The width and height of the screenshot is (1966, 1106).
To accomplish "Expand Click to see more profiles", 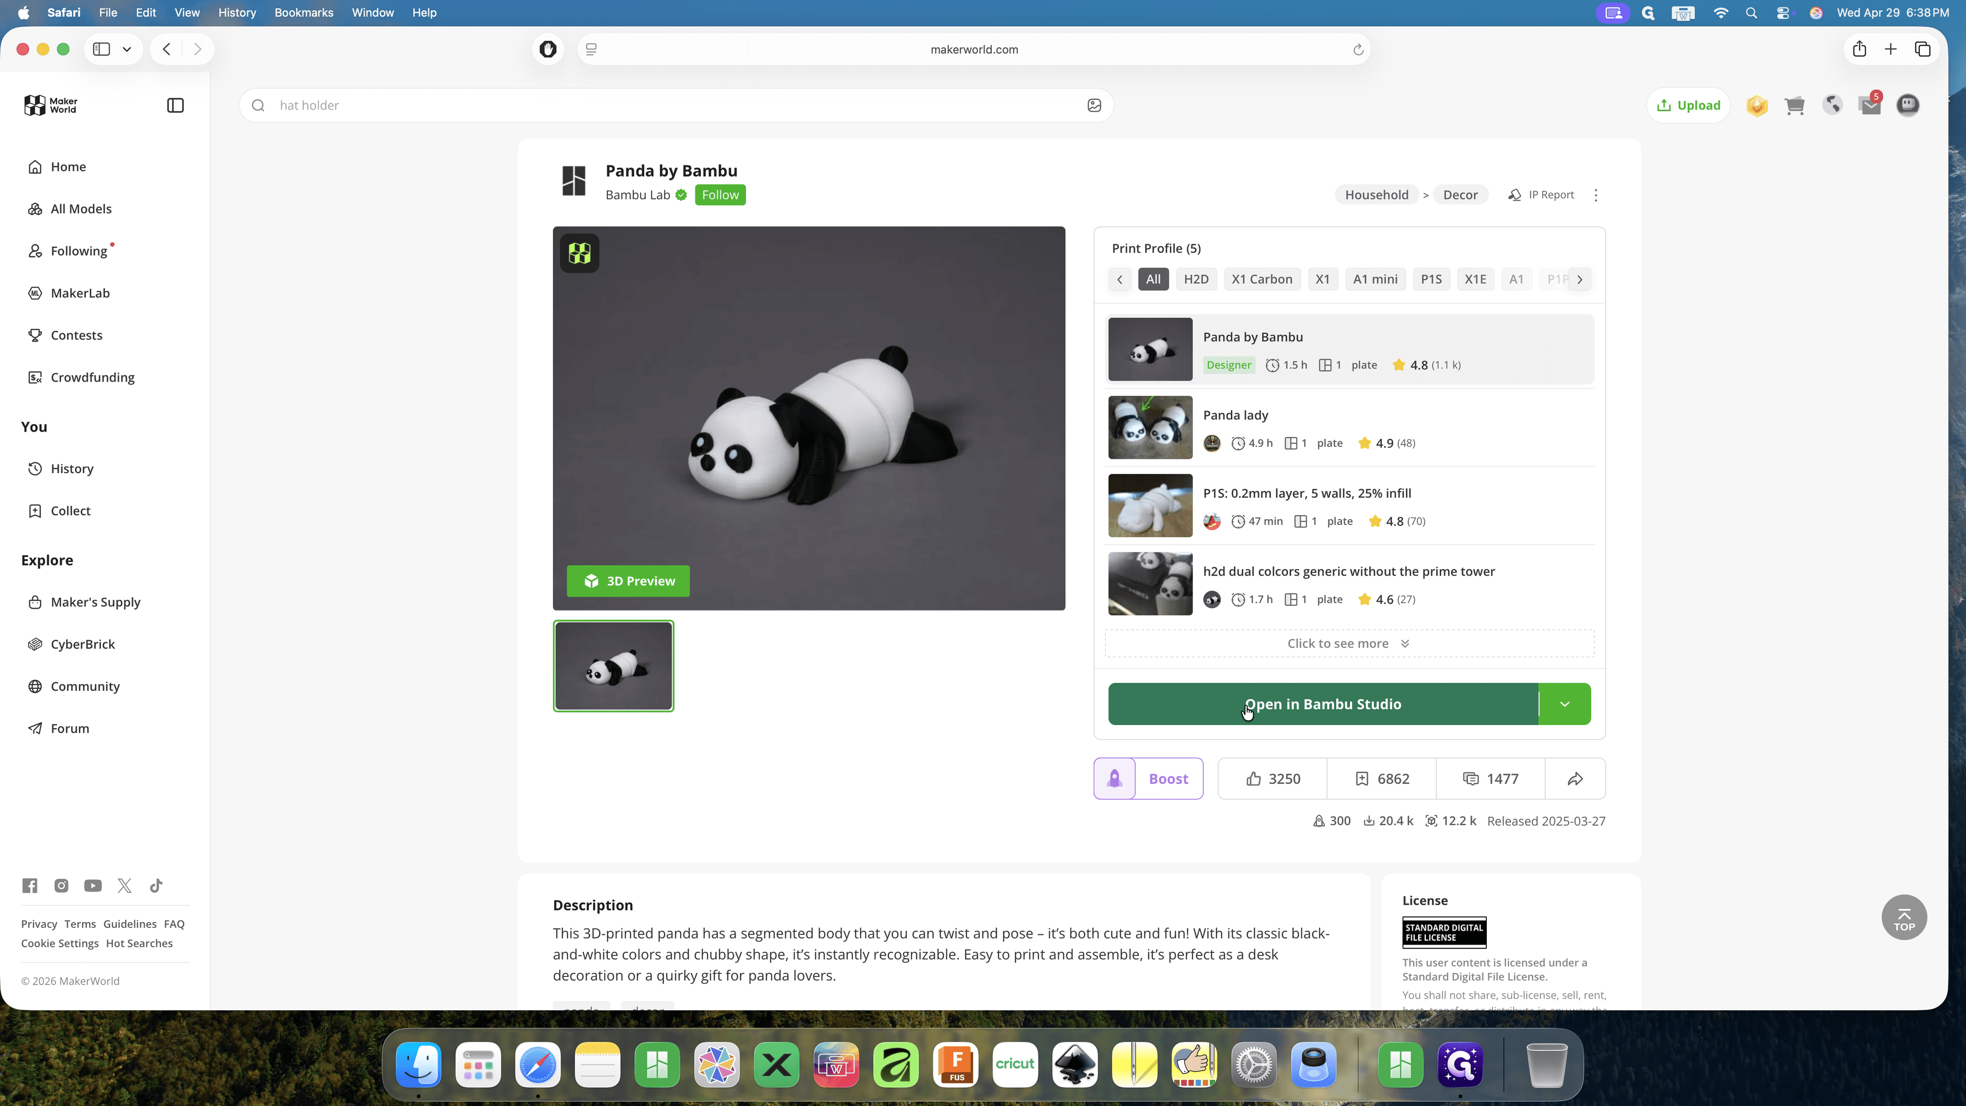I will [x=1349, y=644].
